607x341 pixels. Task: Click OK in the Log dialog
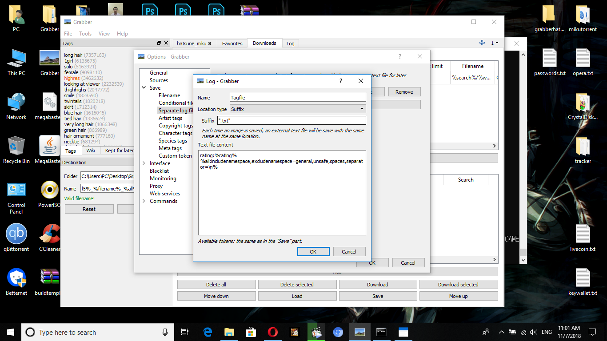pos(313,251)
